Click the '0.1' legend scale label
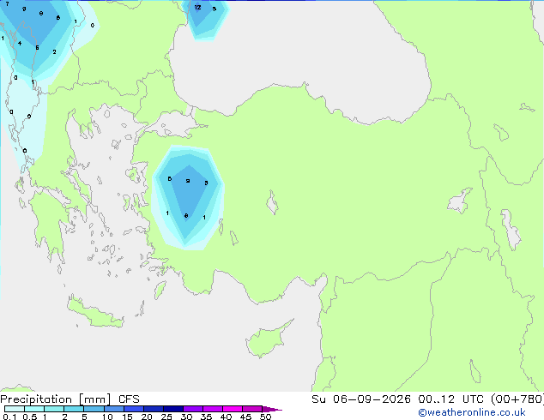Image resolution: width=544 pixels, height=420 pixels. point(9,417)
